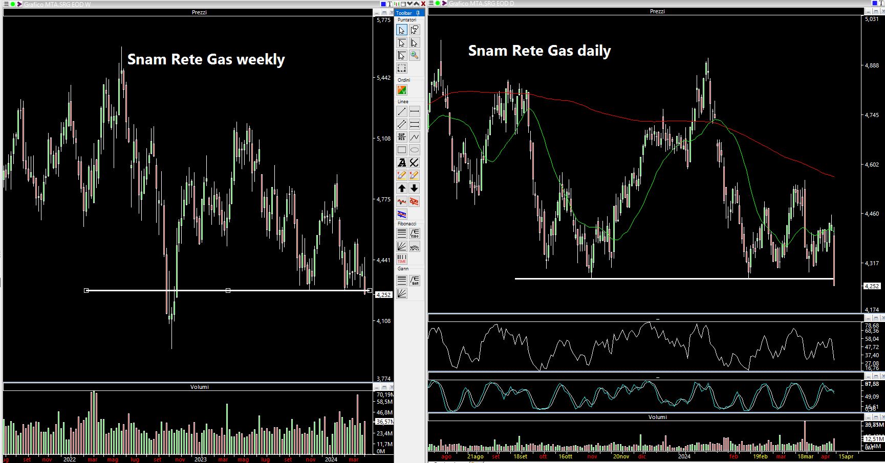Click the 4,252 price label on daily chart
Image resolution: width=885 pixels, height=463 pixels.
tap(872, 286)
